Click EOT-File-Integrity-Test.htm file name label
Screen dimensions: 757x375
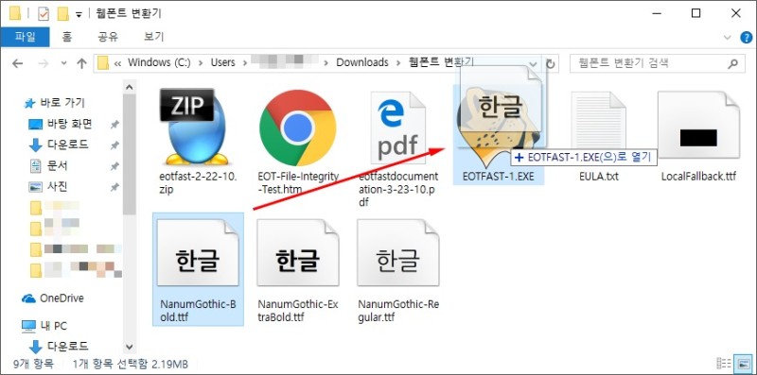pyautogui.click(x=298, y=183)
